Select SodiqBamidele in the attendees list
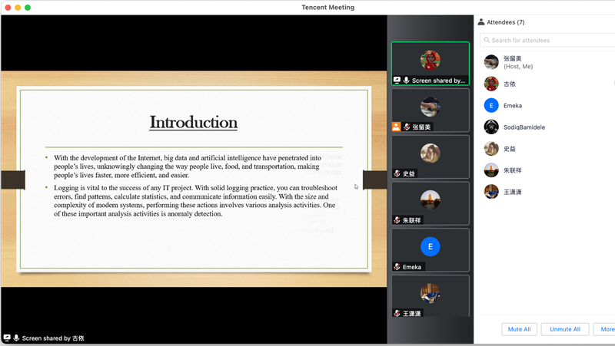Viewport: 615px width, 346px height. (524, 127)
